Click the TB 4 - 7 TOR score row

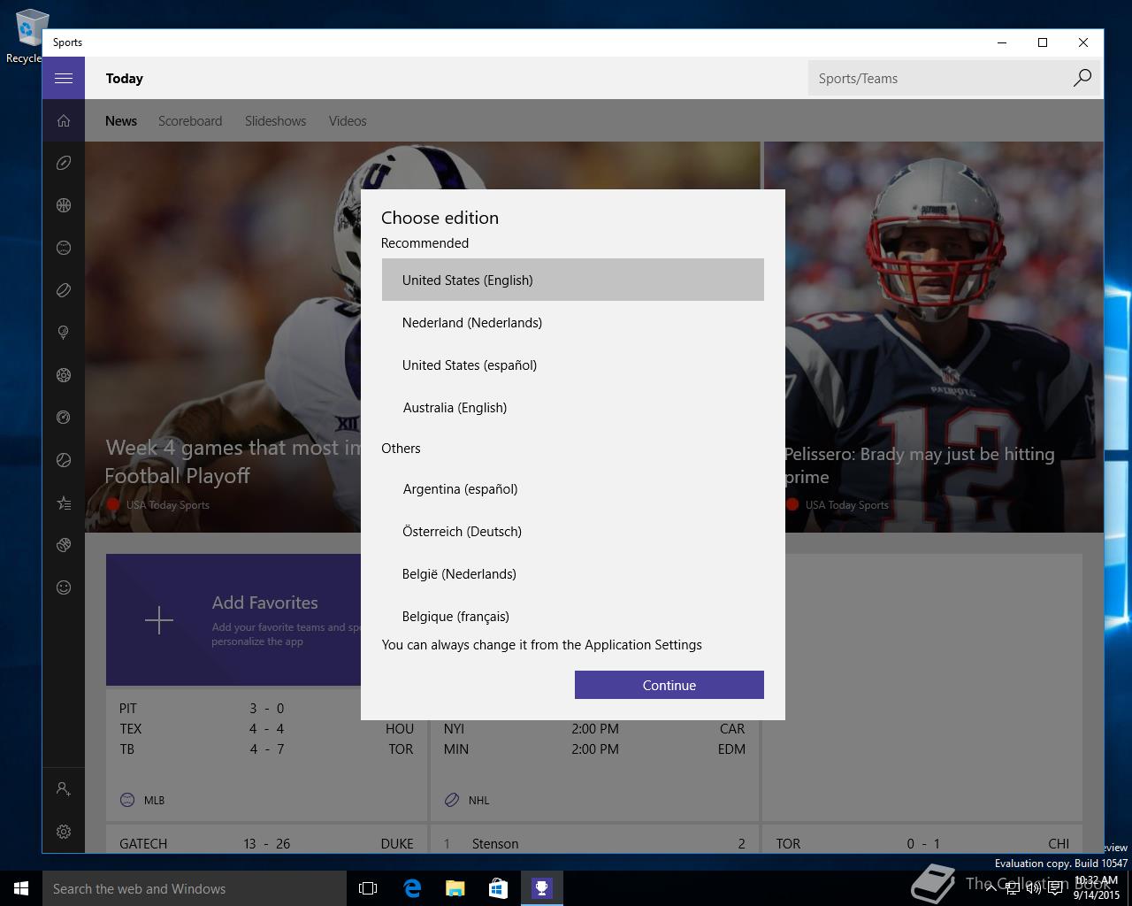click(266, 749)
